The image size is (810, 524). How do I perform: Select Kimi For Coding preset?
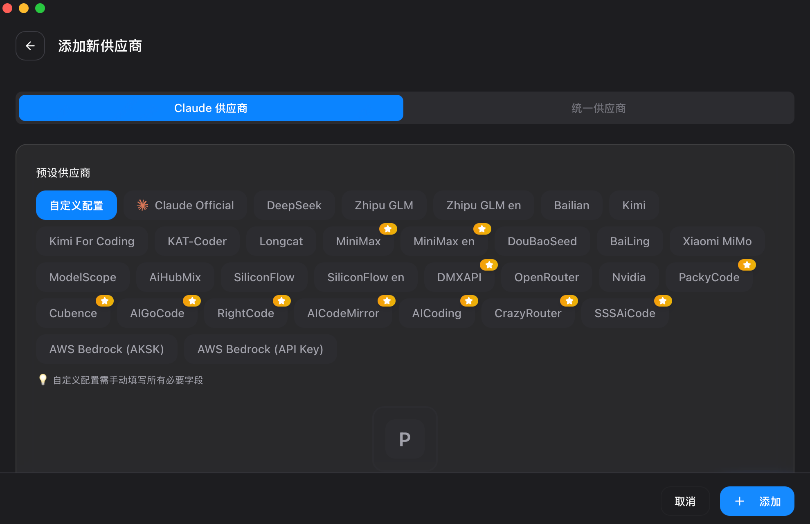click(x=92, y=241)
